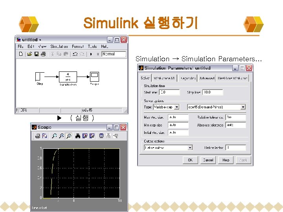This screenshot has height=212, width=283.
Task: Open the Edit menu
Action: (x=31, y=46)
